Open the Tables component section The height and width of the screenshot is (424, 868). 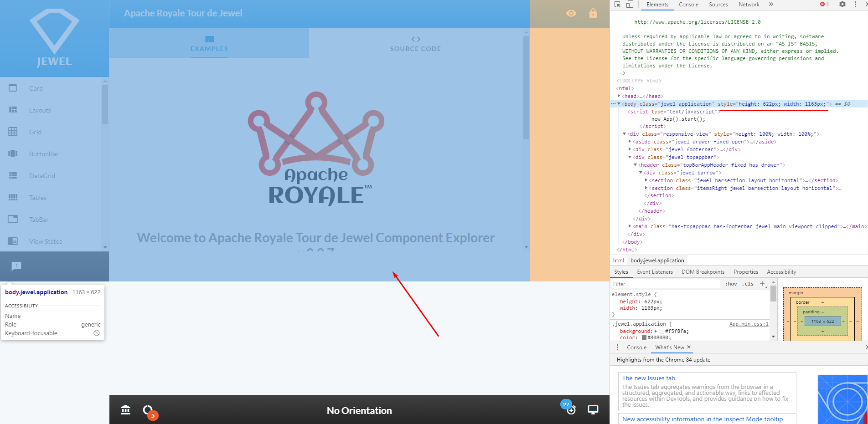(x=13, y=197)
